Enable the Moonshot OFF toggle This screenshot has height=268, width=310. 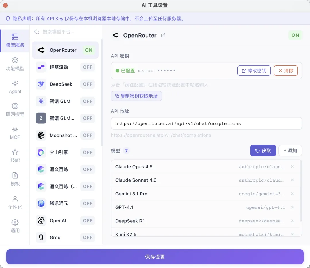coord(88,135)
